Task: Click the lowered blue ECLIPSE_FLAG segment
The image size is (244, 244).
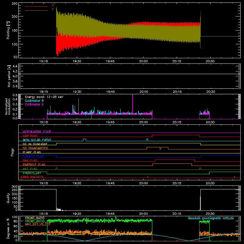Action: tap(128, 157)
